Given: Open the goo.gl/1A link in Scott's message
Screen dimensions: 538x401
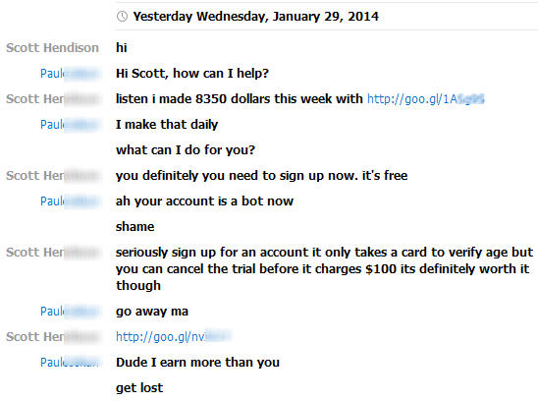Looking at the screenshot, I should (x=426, y=99).
